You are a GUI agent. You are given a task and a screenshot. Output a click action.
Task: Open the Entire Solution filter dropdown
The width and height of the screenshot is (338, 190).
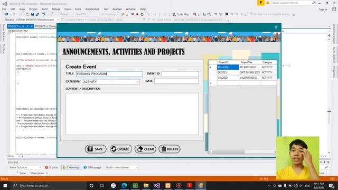click(25, 167)
